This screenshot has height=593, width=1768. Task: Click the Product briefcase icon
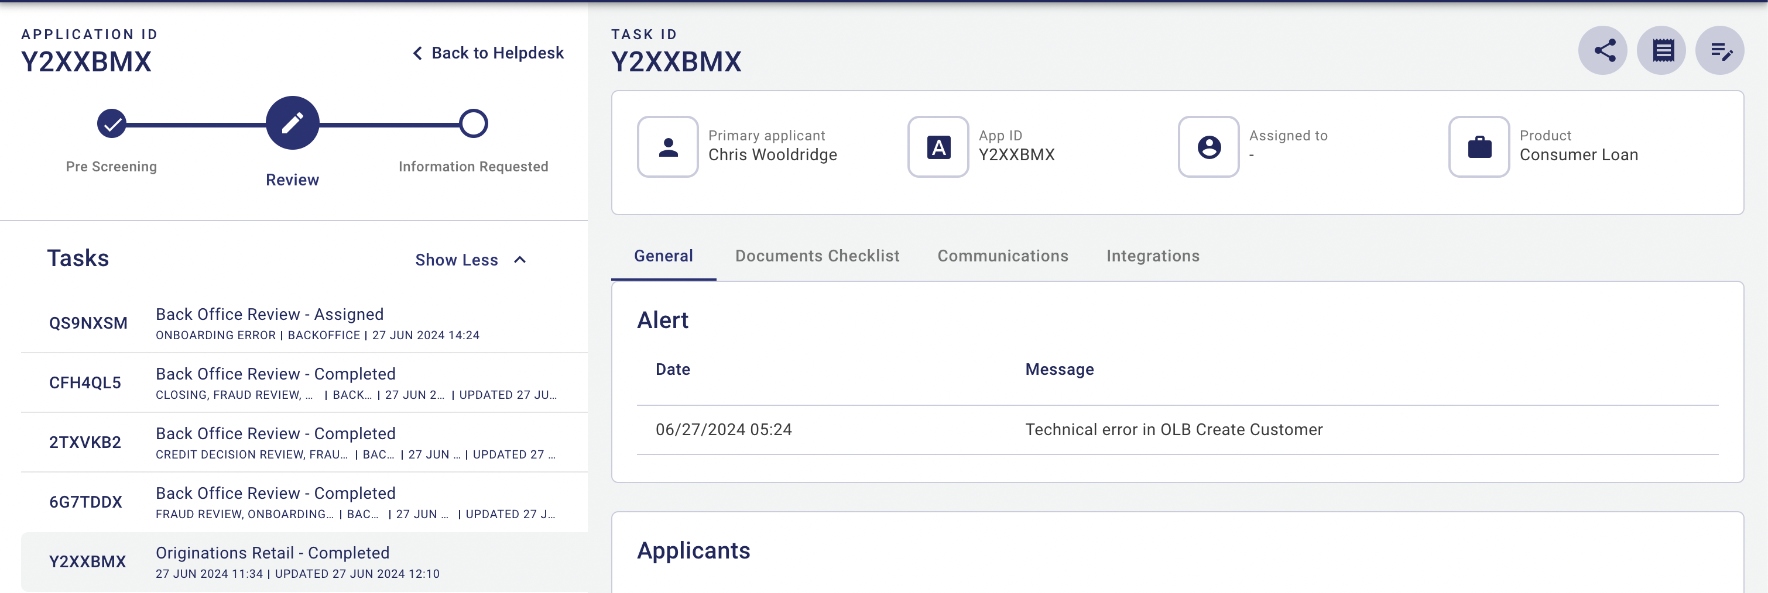(x=1479, y=147)
